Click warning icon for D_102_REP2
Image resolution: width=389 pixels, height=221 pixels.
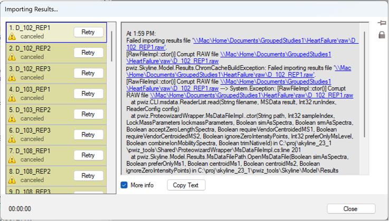[x=12, y=57]
